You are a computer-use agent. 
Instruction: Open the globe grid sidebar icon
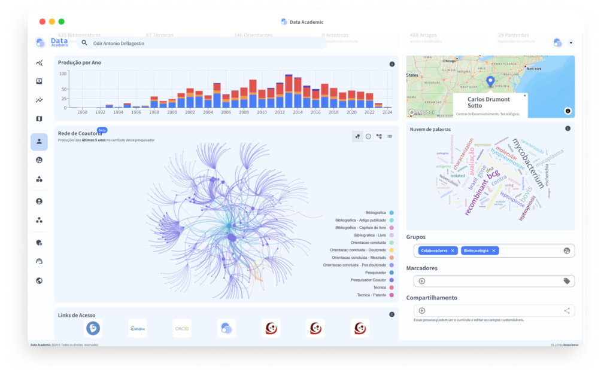click(39, 160)
